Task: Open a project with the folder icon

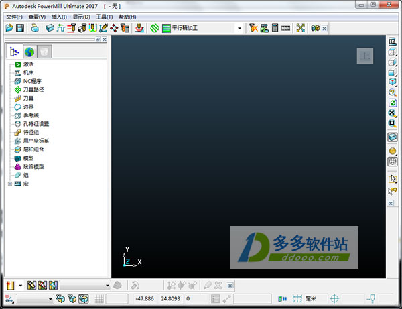Action: tap(9, 28)
